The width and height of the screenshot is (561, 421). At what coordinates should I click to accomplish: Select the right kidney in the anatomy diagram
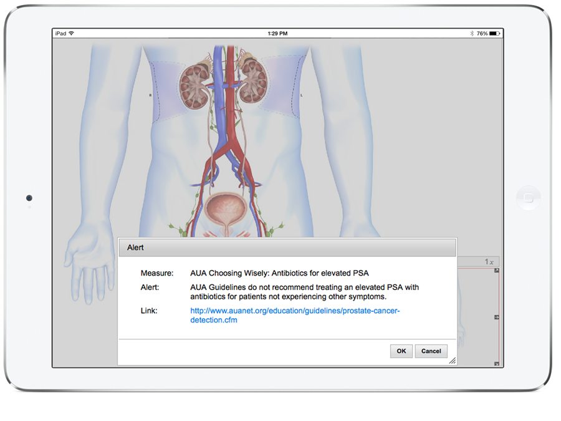[x=194, y=88]
